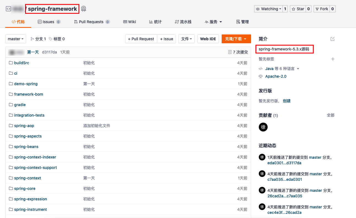This screenshot has width=356, height=218.
Task: Click the demo-spring folder icon
Action: tap(11, 84)
